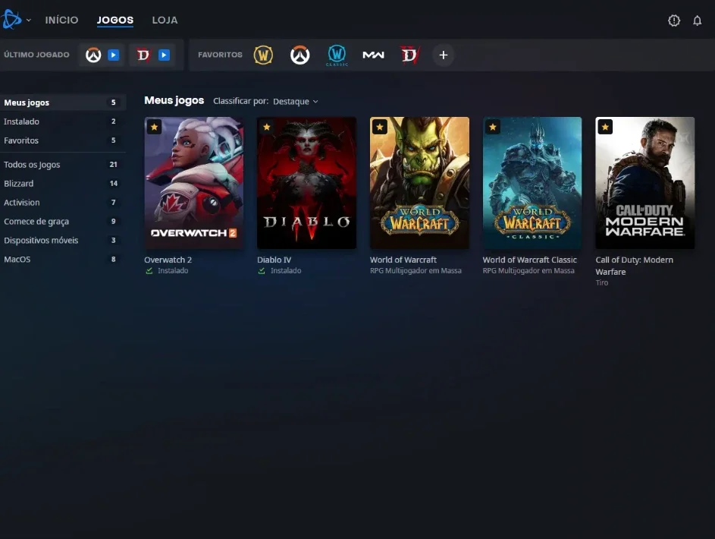Play Diablo IV from Último Jogado bar
Viewport: 715px width, 539px height.
(x=165, y=55)
